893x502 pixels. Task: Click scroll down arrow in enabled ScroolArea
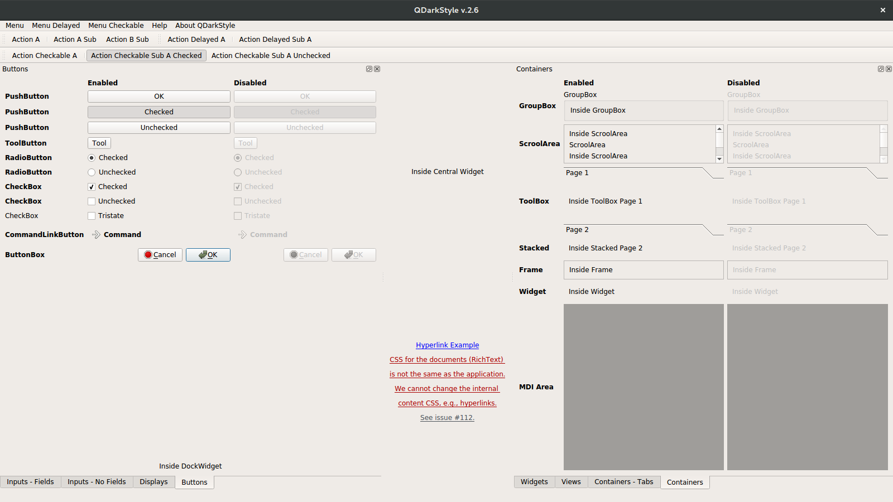coord(719,159)
